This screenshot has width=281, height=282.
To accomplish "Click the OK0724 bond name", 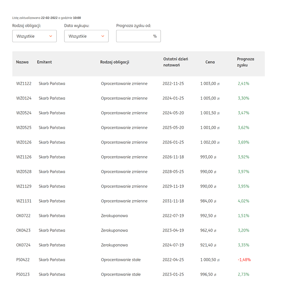I will click(23, 245).
